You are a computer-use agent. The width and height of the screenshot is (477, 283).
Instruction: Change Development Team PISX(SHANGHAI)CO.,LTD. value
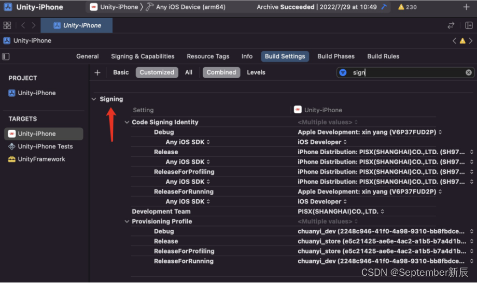341,212
